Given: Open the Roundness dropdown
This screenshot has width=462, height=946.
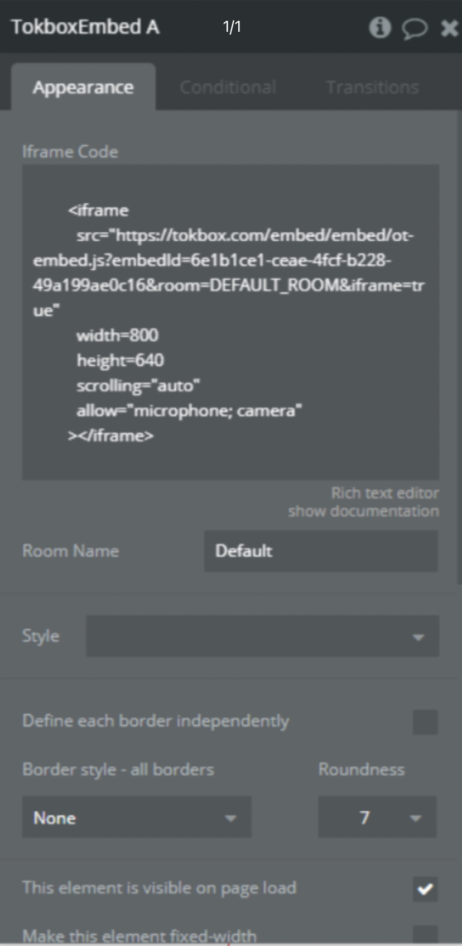Looking at the screenshot, I should pyautogui.click(x=377, y=818).
